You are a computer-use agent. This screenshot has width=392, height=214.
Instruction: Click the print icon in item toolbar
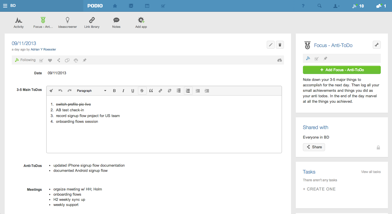pos(76,60)
